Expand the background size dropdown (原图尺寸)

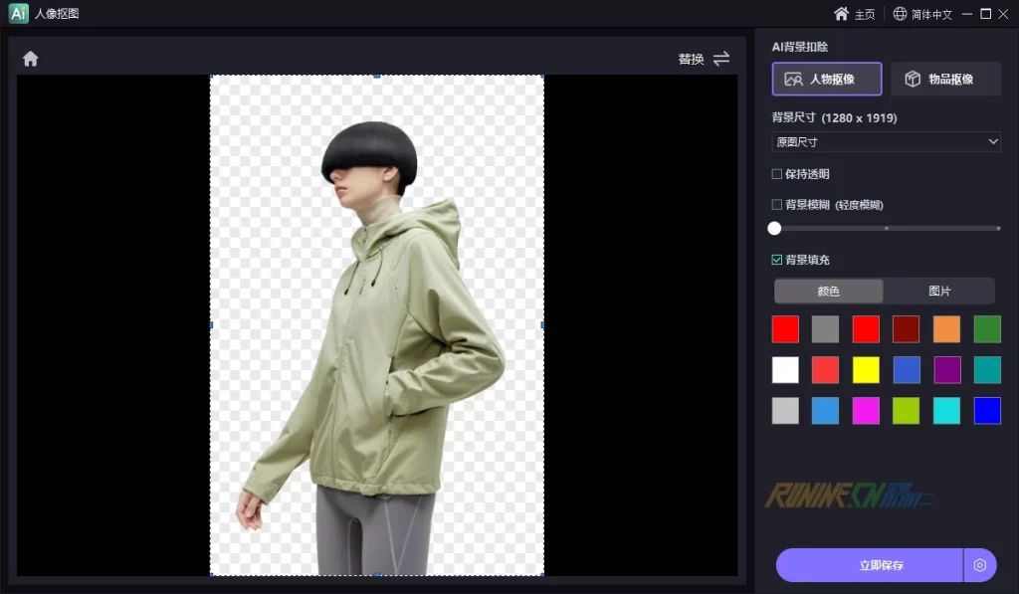886,142
